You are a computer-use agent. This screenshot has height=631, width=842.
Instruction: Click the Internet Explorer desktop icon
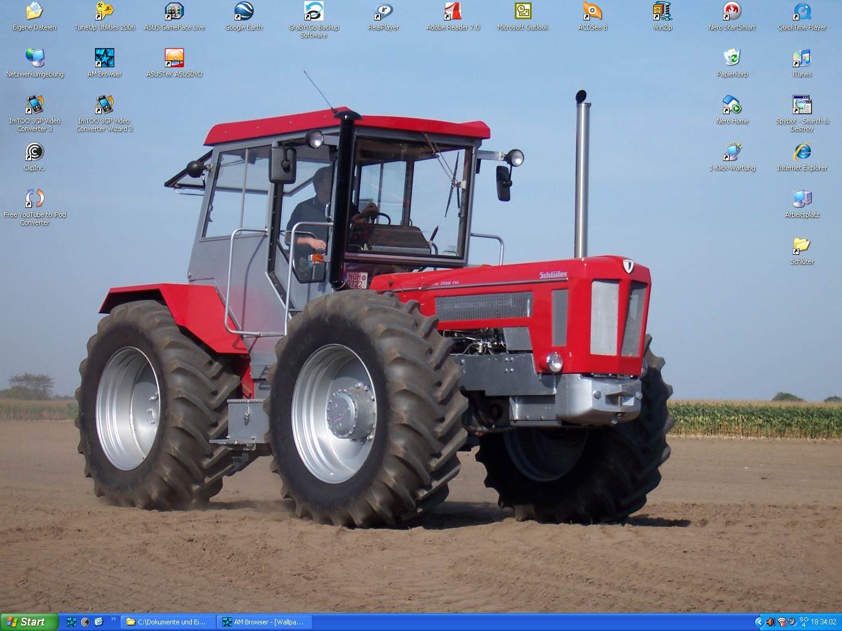click(x=802, y=153)
